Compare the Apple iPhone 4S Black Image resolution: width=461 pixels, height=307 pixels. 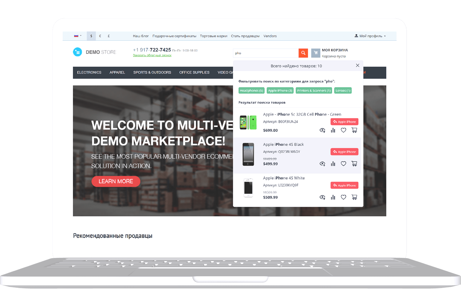click(x=333, y=164)
